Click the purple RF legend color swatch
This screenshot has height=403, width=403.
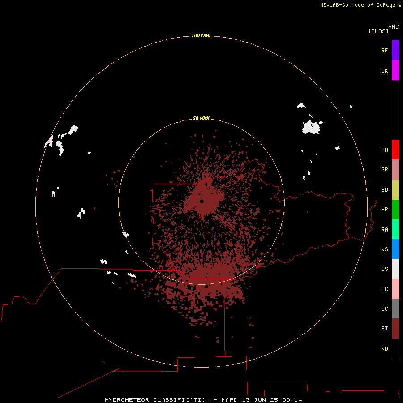pos(395,50)
